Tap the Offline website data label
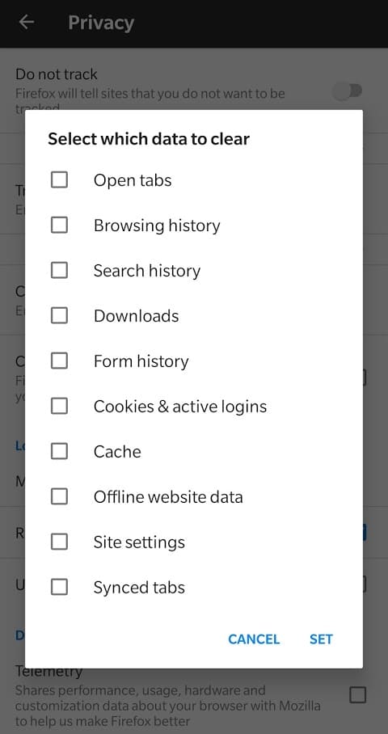Viewport: 388px width, 734px height. [x=168, y=496]
